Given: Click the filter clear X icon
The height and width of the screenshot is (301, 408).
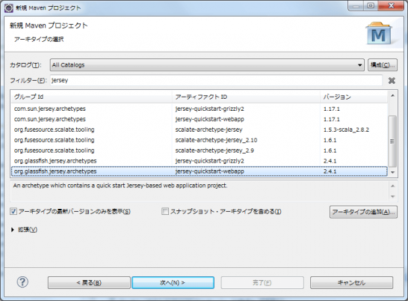Looking at the screenshot, I should coord(392,80).
